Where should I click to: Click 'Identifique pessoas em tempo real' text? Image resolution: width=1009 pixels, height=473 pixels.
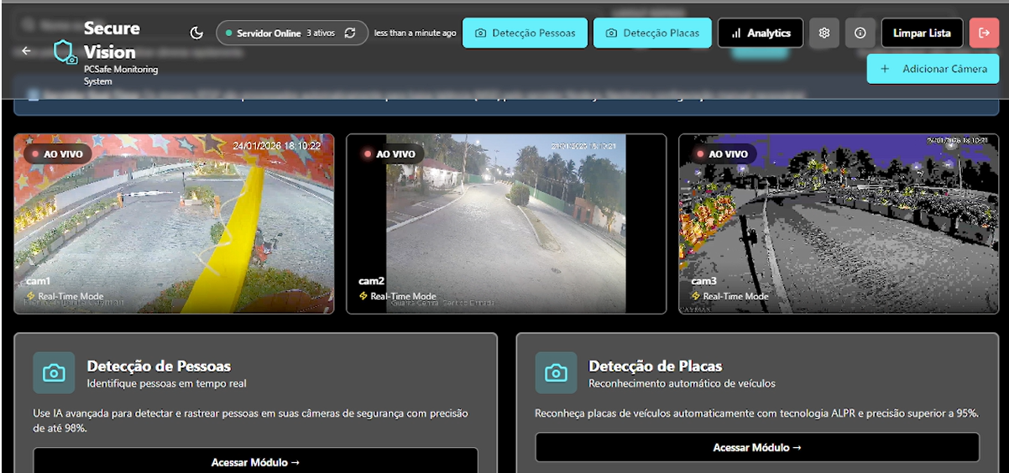click(x=166, y=384)
